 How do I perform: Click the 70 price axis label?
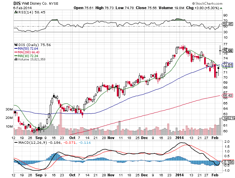pyautogui.click(x=225, y=77)
